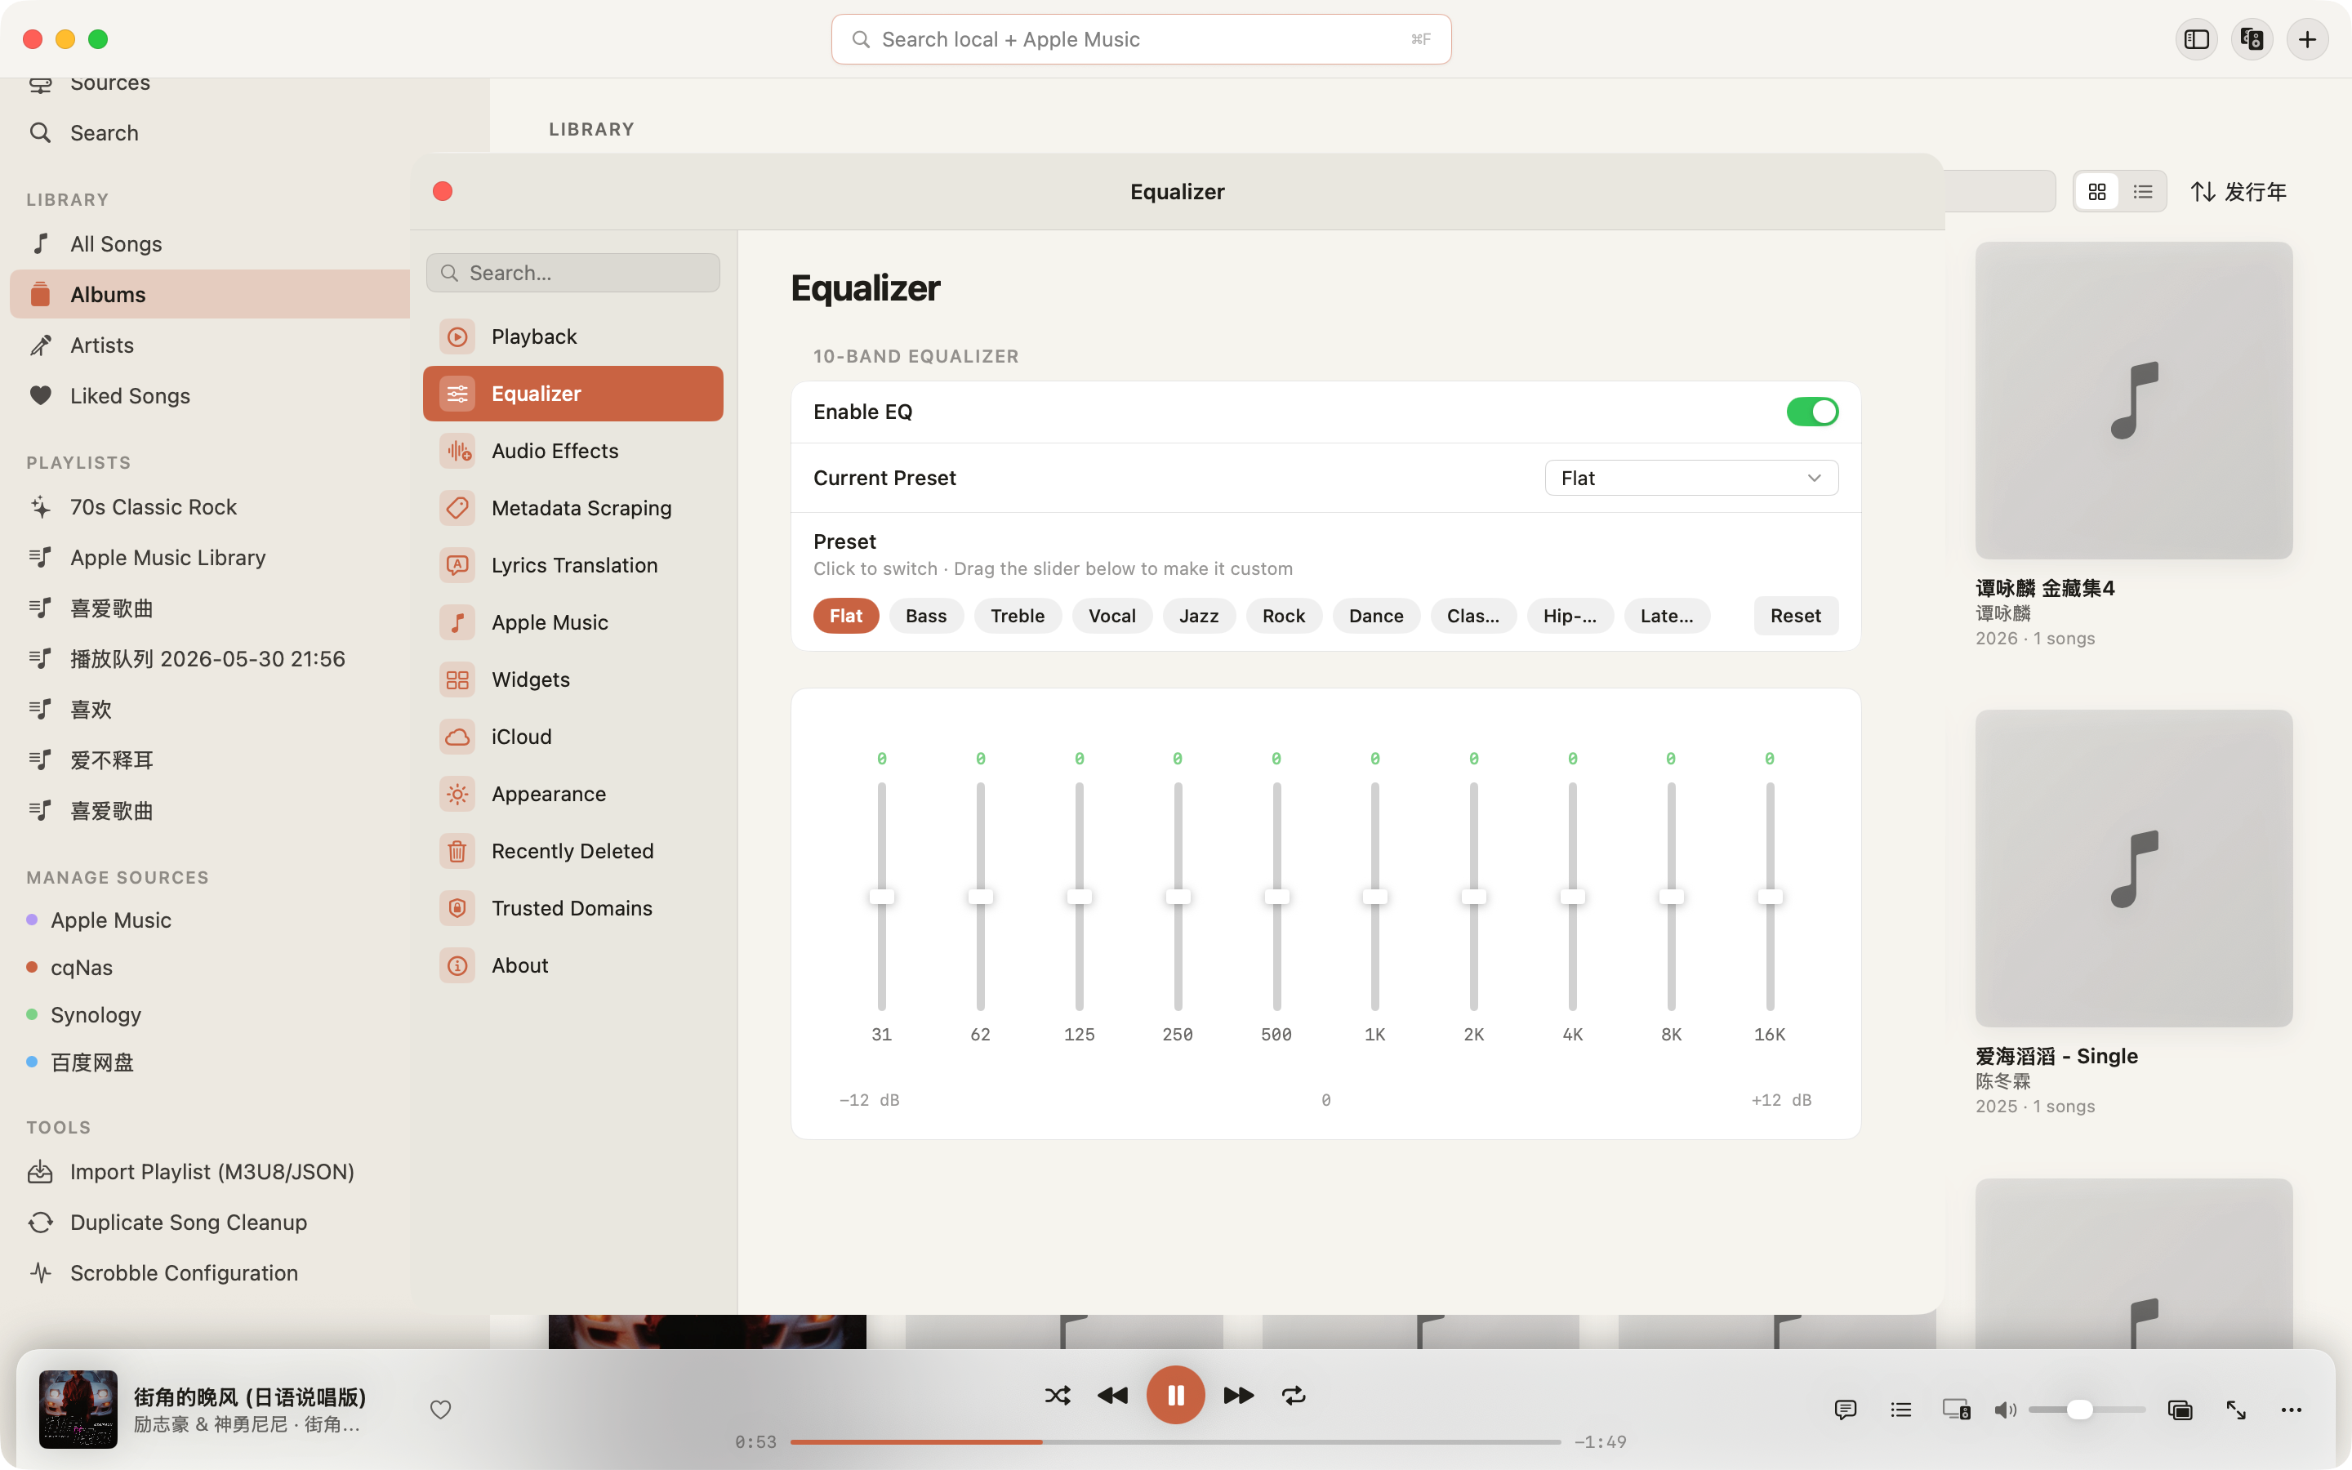
Task: Open the 70s Classic Rock playlist
Action: (x=209, y=506)
